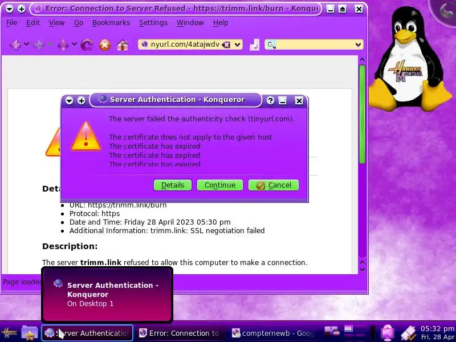
Task: Click into the yellow search field
Action: tap(315, 44)
